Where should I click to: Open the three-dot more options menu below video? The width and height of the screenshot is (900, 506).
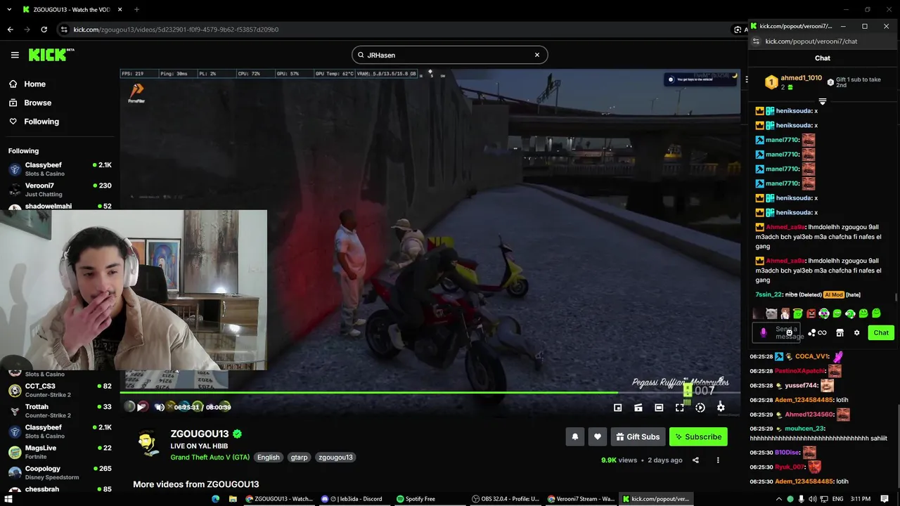click(x=718, y=460)
